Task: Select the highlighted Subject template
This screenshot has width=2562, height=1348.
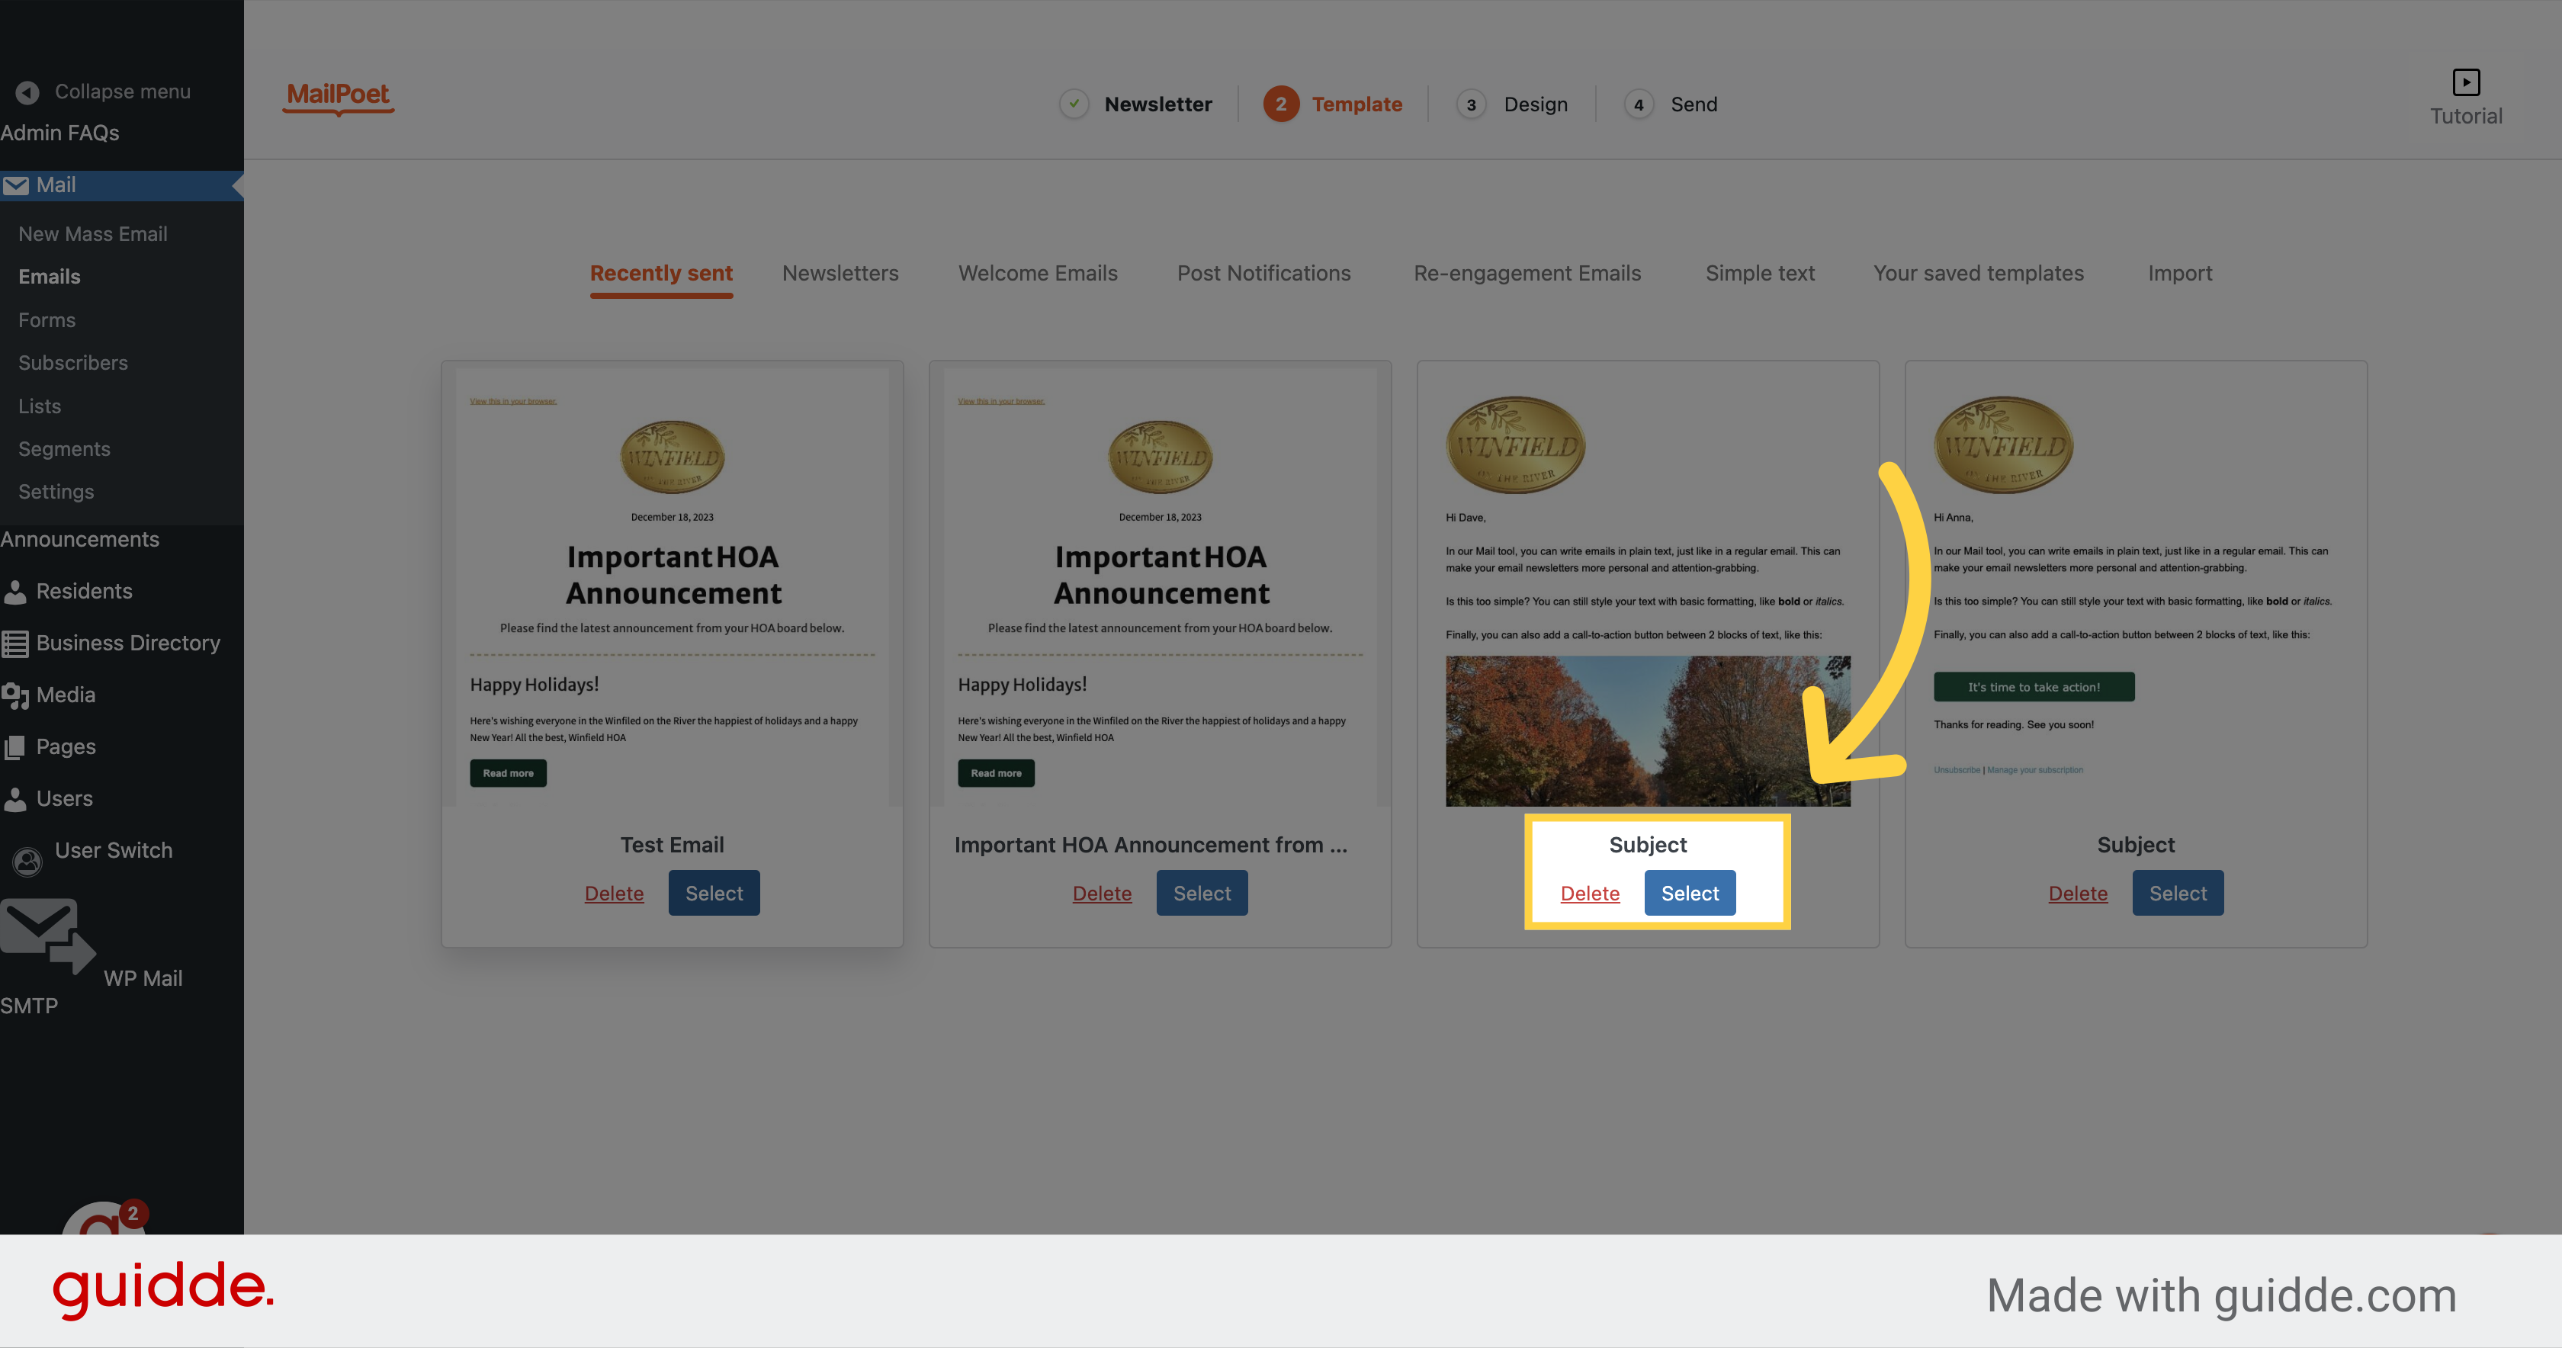Action: pos(1689,894)
